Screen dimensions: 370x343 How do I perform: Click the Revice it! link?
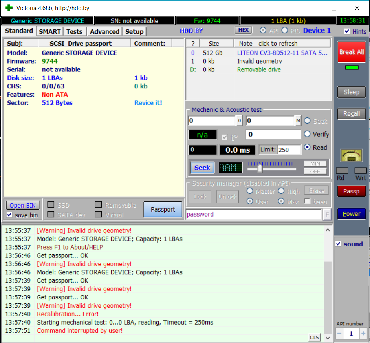[x=148, y=103]
